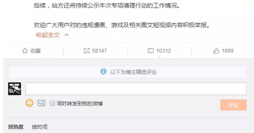
Task: Sort comments by 按热度
Action: point(16,127)
